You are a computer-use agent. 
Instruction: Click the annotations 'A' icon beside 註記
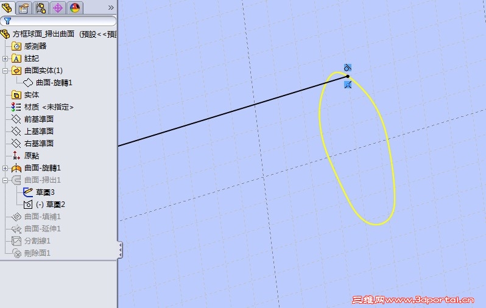(16, 58)
